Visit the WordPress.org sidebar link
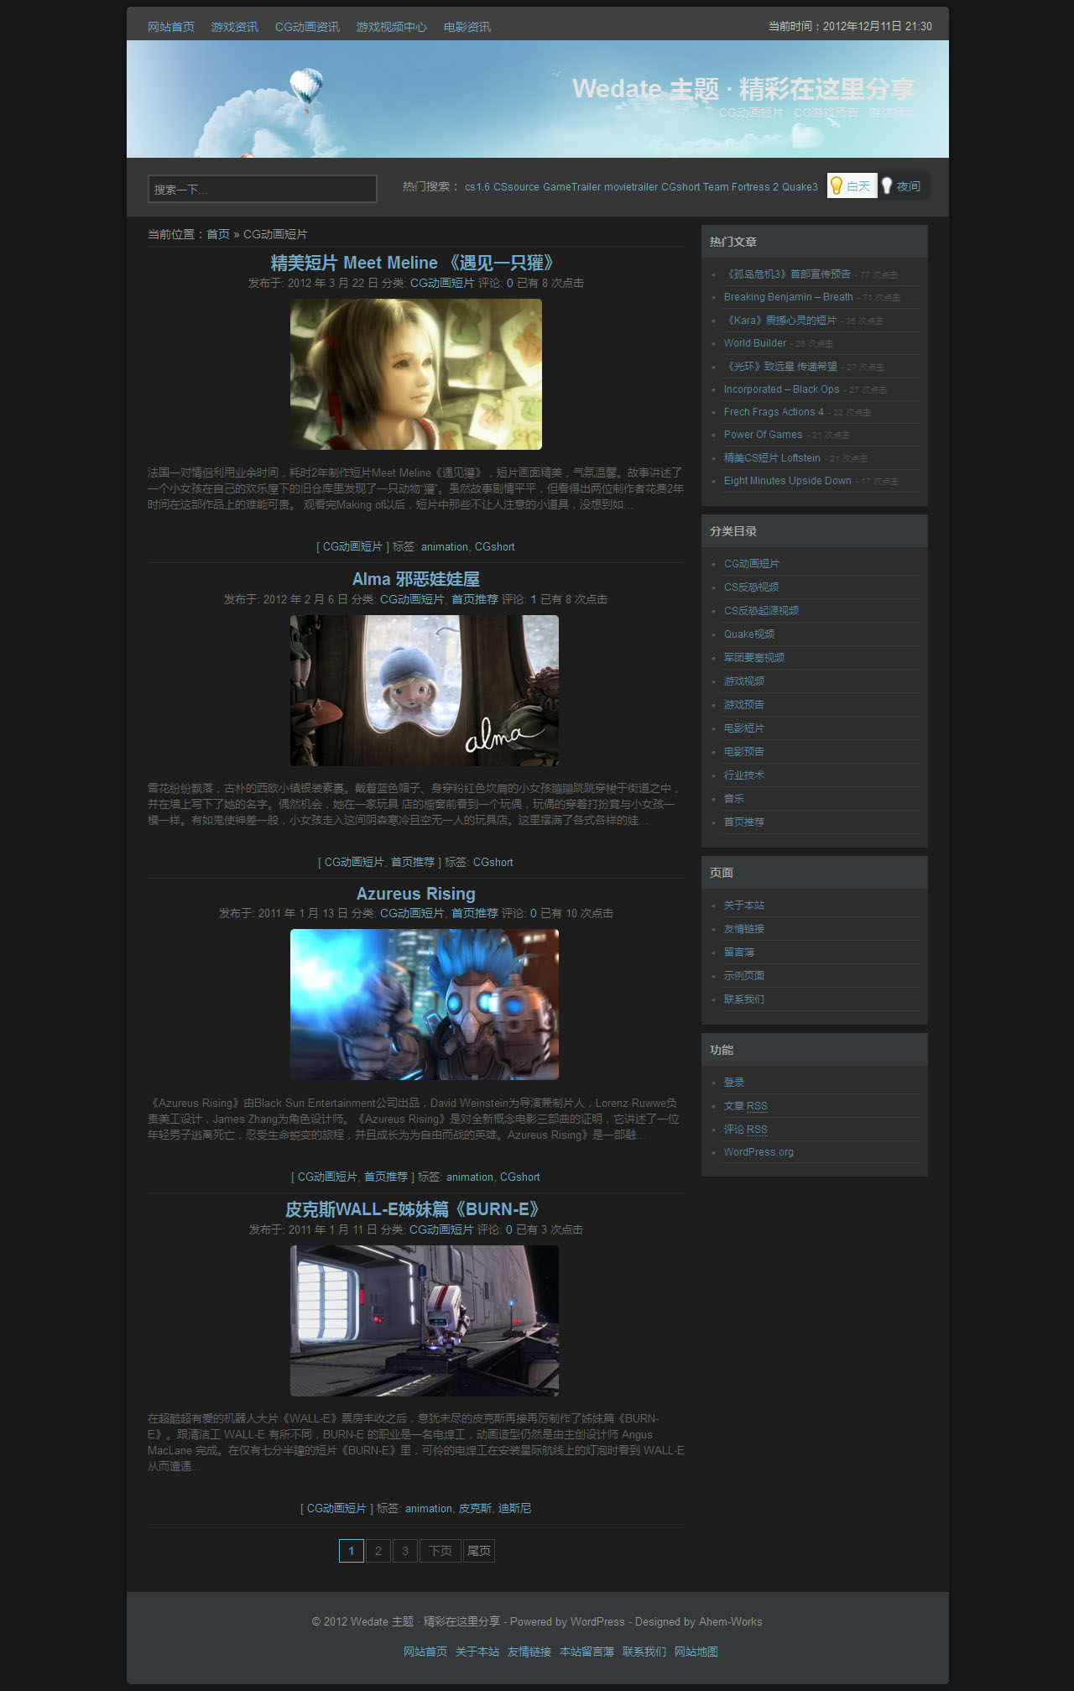Image resolution: width=1074 pixels, height=1691 pixels. pyautogui.click(x=759, y=1152)
